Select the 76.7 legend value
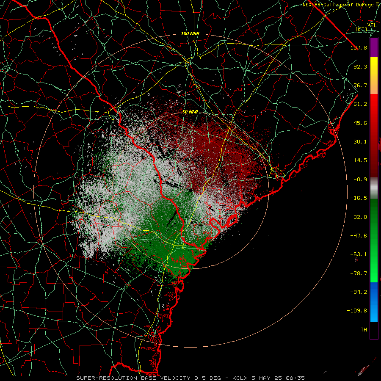381x381 pixels. (360, 85)
